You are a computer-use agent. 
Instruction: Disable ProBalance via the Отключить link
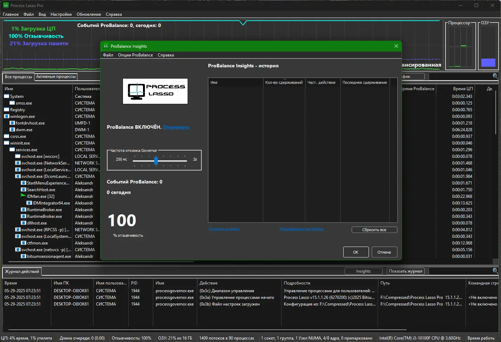pyautogui.click(x=176, y=127)
